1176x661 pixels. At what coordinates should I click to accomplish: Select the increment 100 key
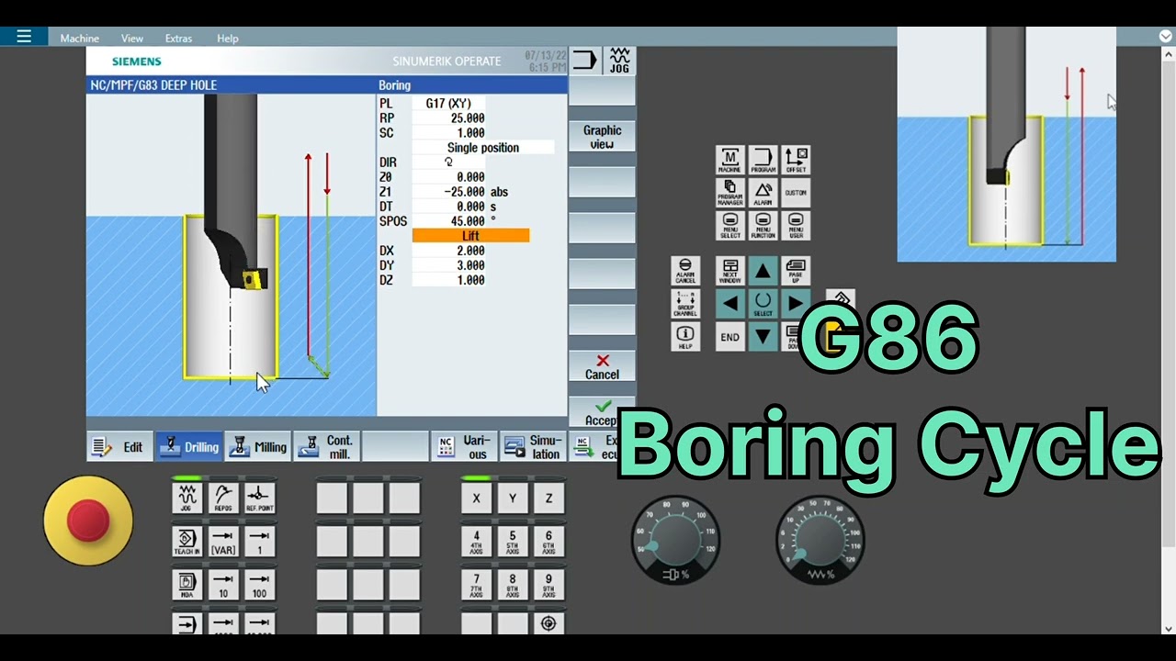point(259,586)
